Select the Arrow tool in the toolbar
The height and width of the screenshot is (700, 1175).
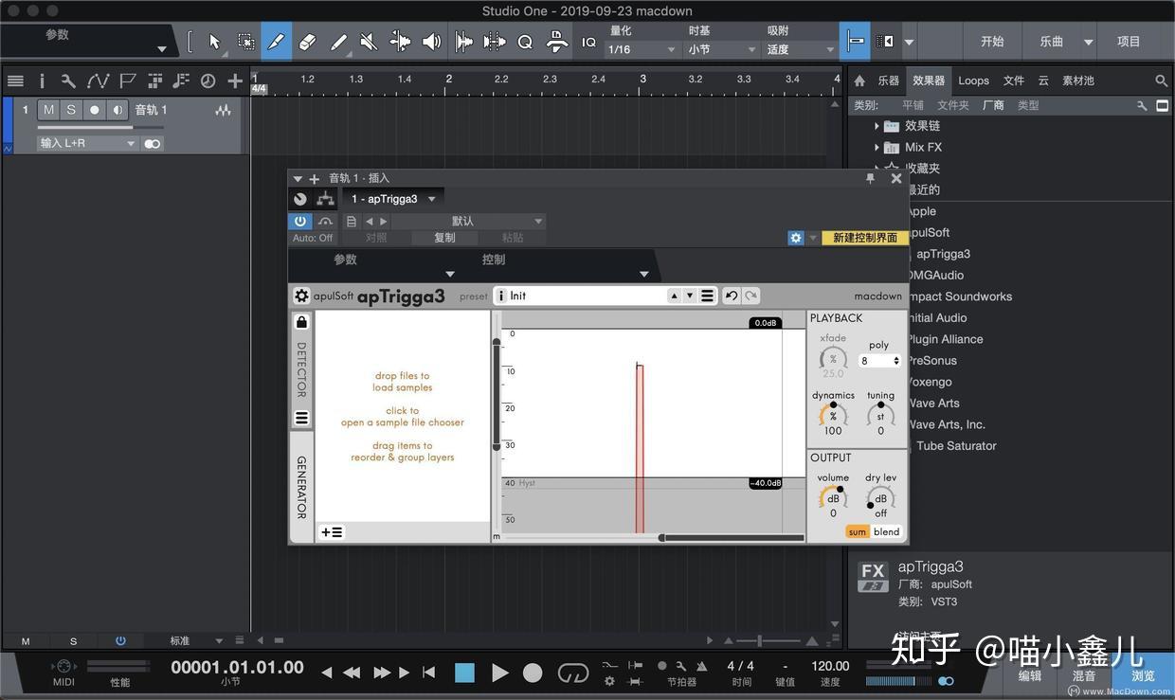pyautogui.click(x=215, y=42)
